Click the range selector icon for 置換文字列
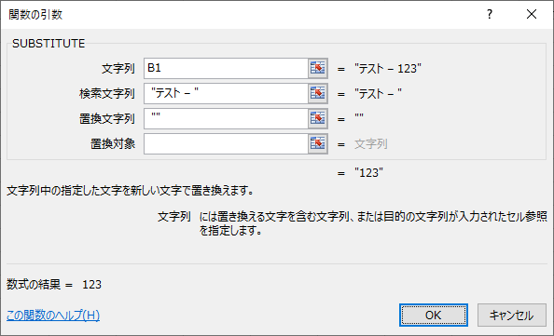 pyautogui.click(x=318, y=118)
